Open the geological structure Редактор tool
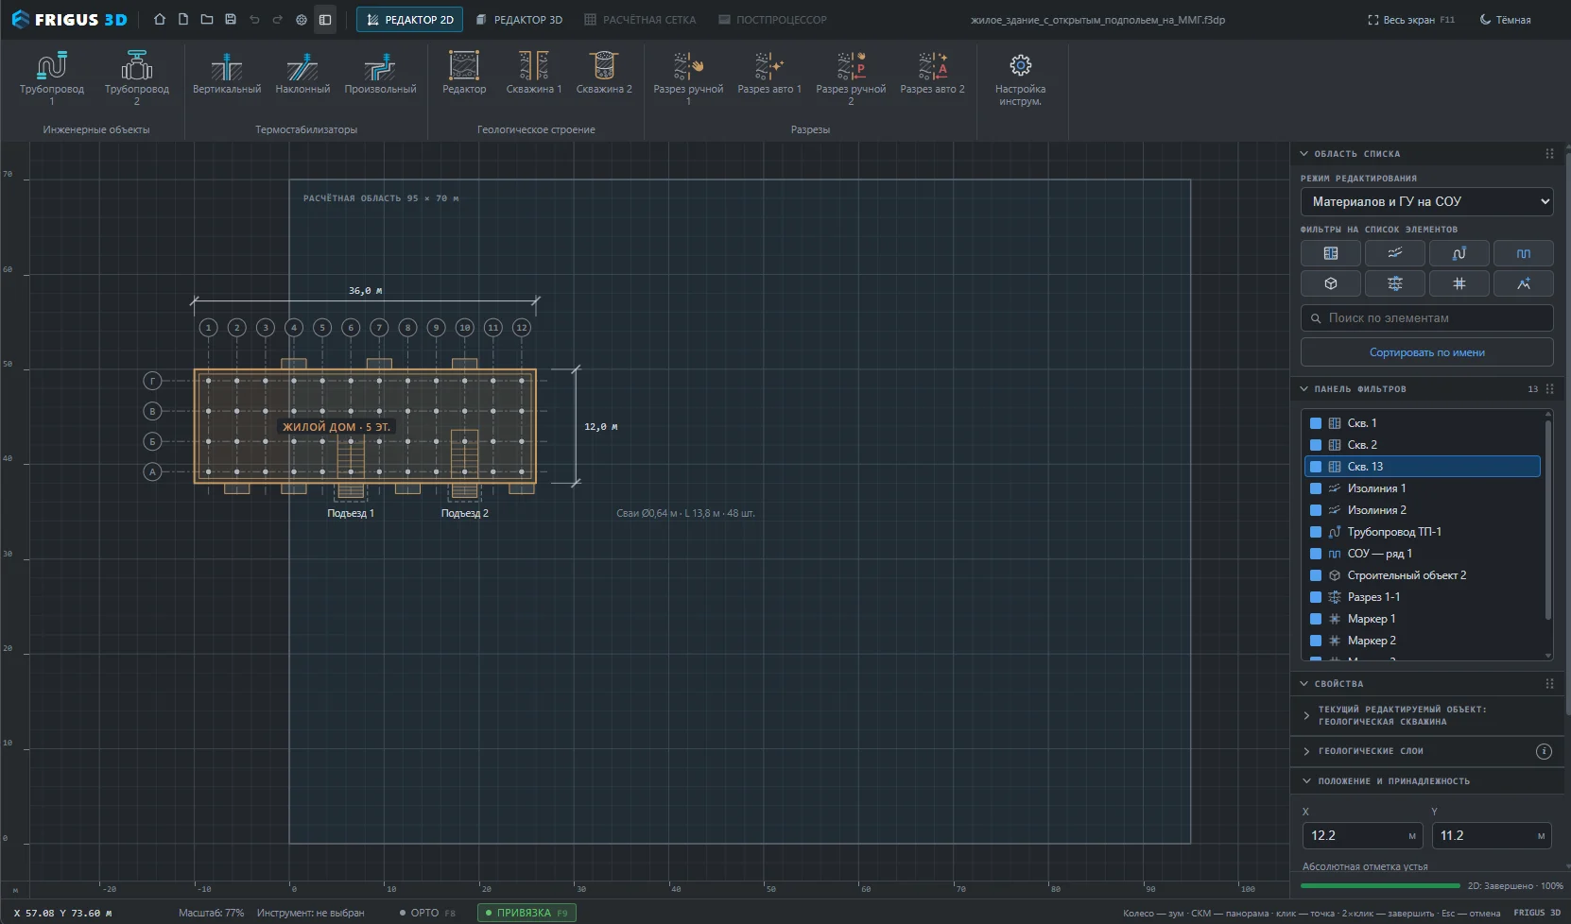 point(464,75)
